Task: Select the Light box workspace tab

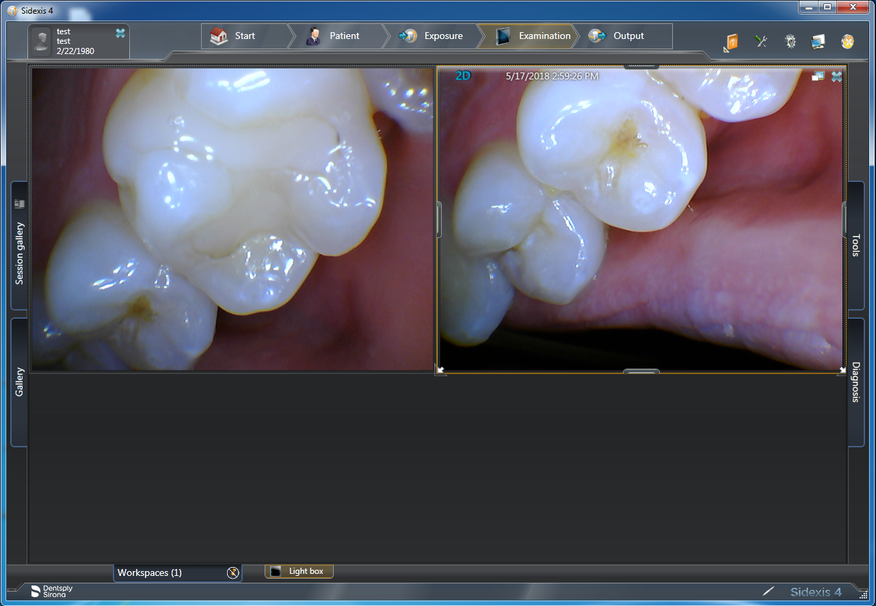Action: 299,571
